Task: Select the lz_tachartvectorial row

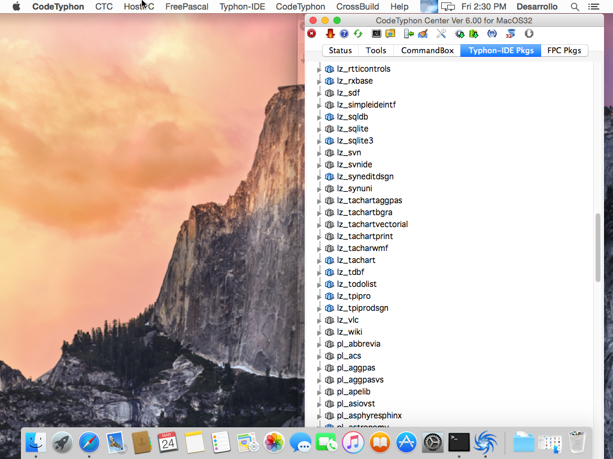Action: (x=372, y=225)
